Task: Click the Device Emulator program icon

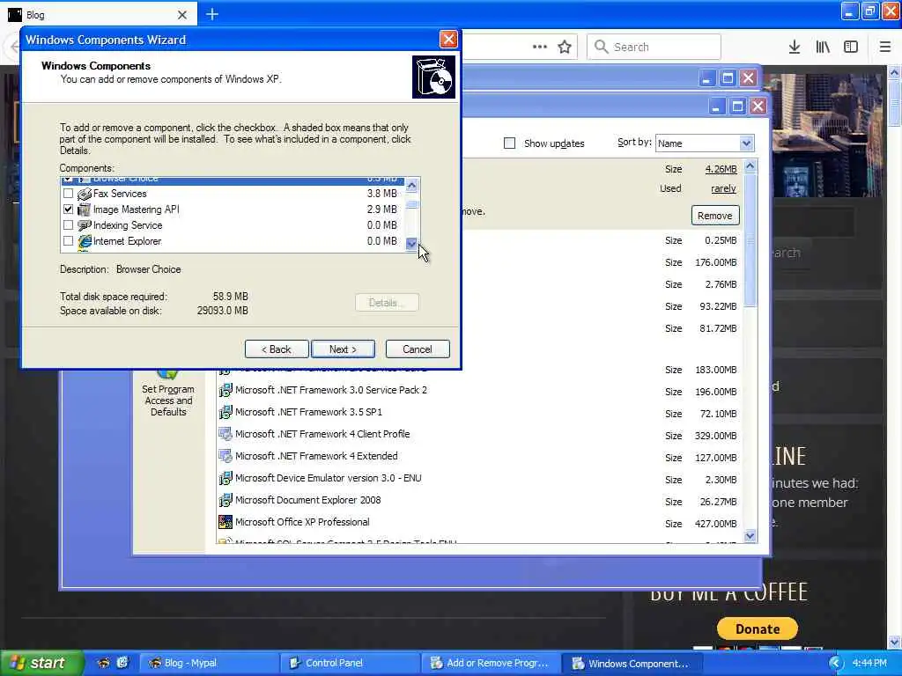Action: 225,478
